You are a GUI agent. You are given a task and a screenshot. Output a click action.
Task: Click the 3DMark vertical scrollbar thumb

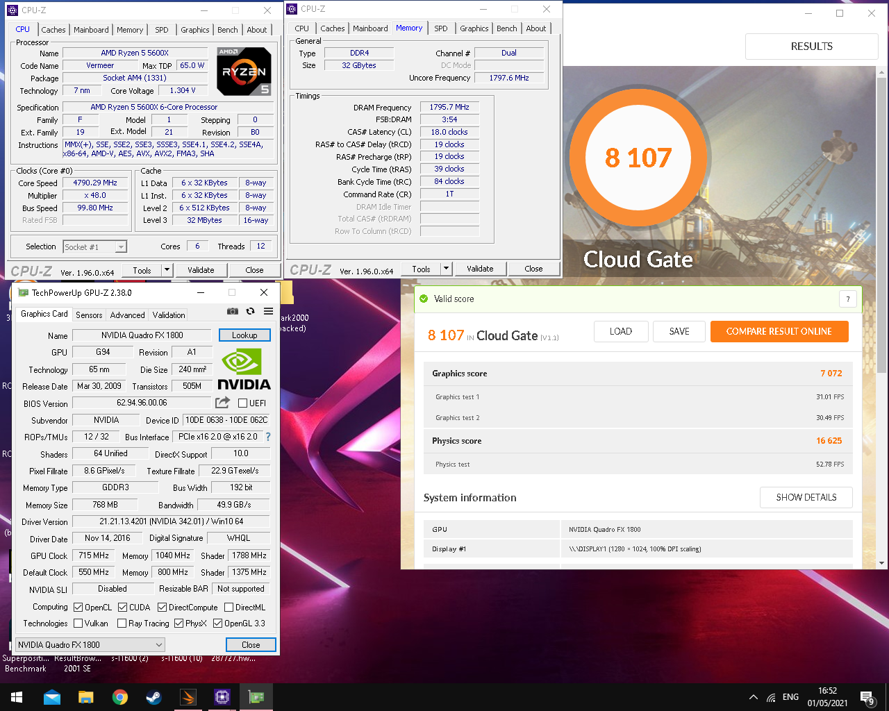click(x=882, y=226)
